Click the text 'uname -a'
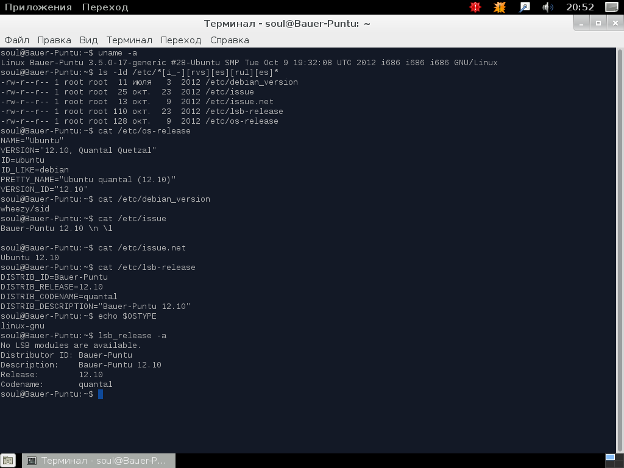 pyautogui.click(x=118, y=53)
